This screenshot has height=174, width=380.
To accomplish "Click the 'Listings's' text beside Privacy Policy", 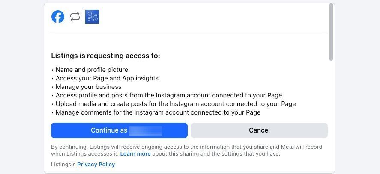I will pos(63,164).
